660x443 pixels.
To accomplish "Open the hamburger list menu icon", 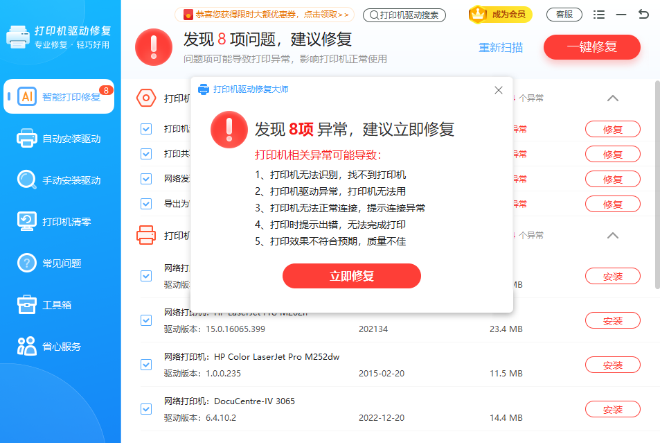I will (599, 15).
